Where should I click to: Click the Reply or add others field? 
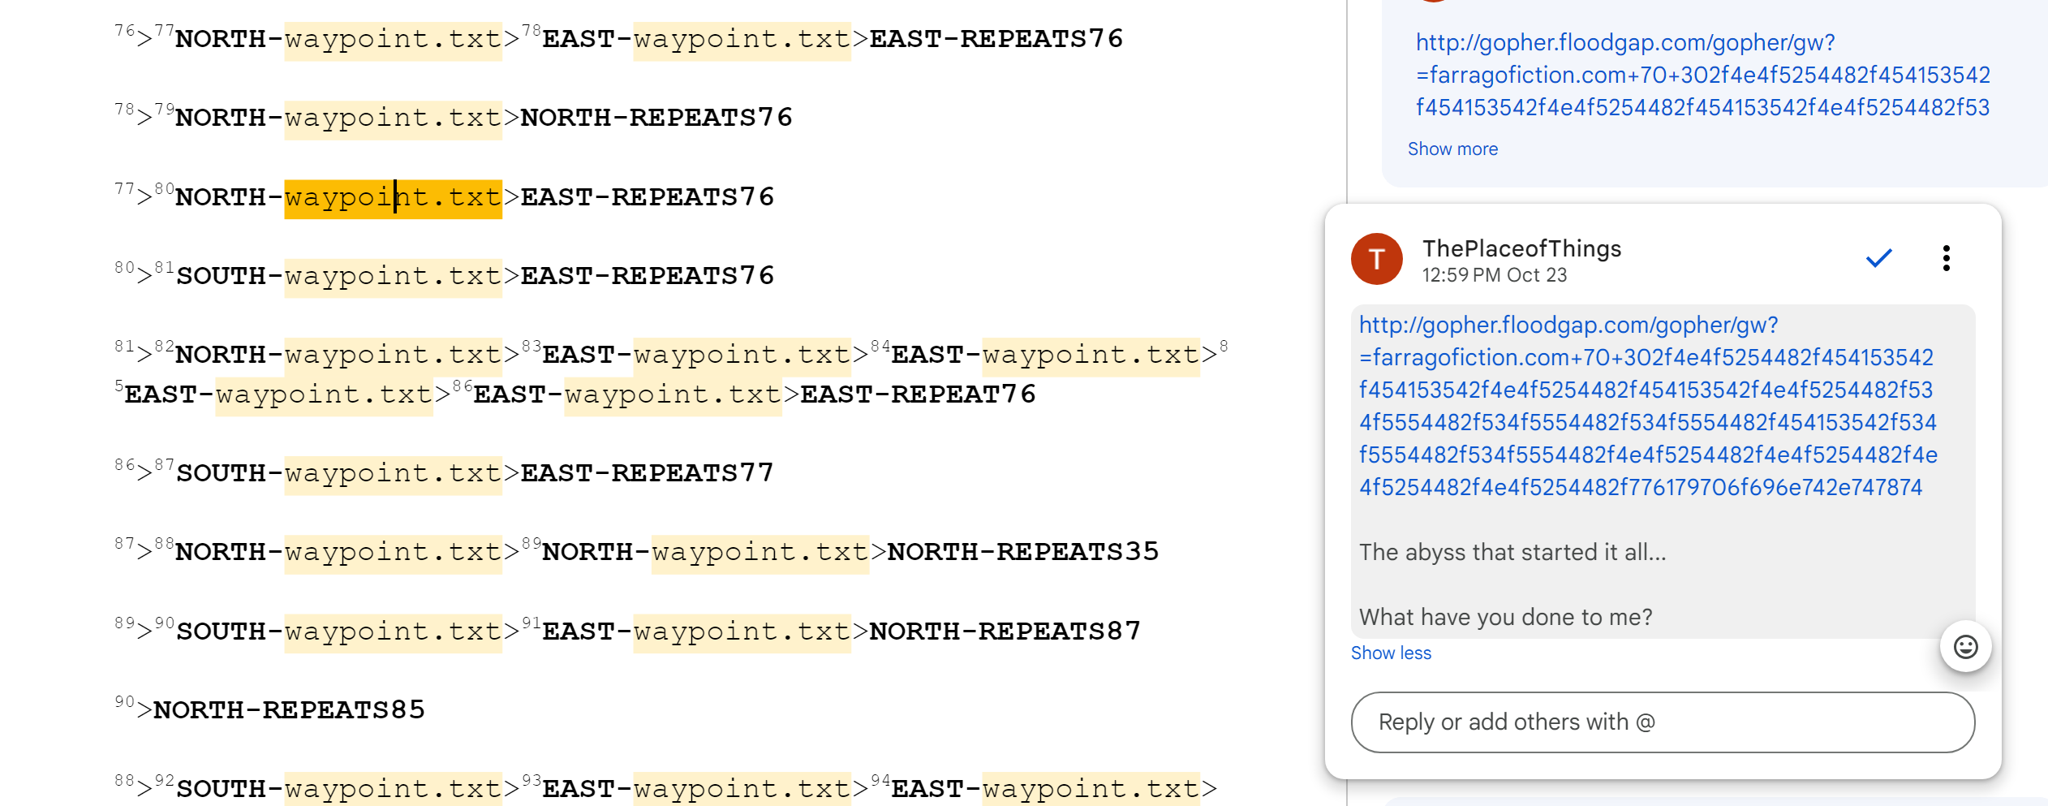pos(1662,722)
